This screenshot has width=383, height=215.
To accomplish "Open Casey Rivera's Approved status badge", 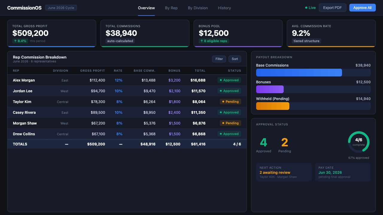I will [229, 112].
